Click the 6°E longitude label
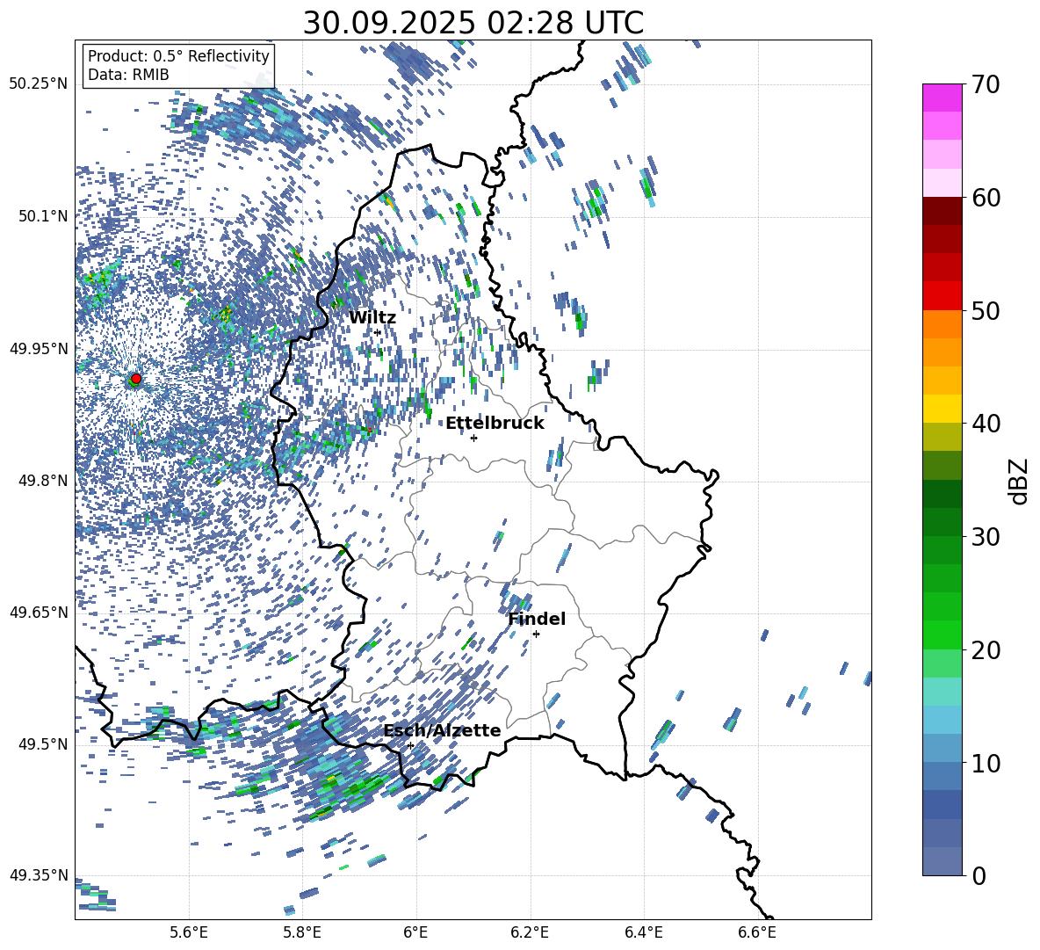The height and width of the screenshot is (950, 1040). (415, 932)
